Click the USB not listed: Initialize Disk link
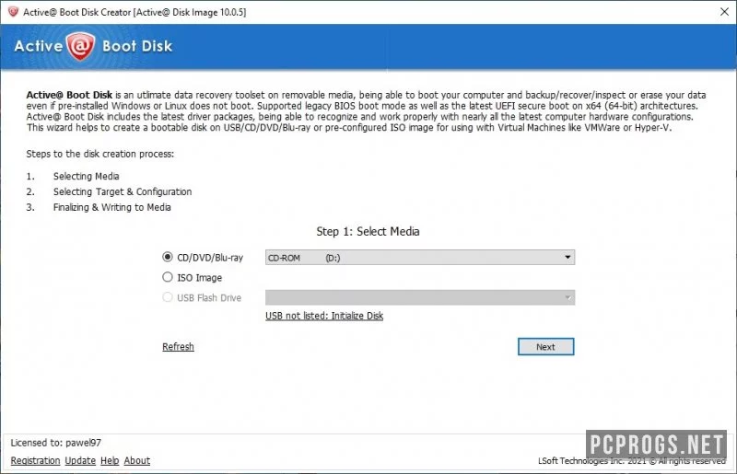 tap(324, 316)
